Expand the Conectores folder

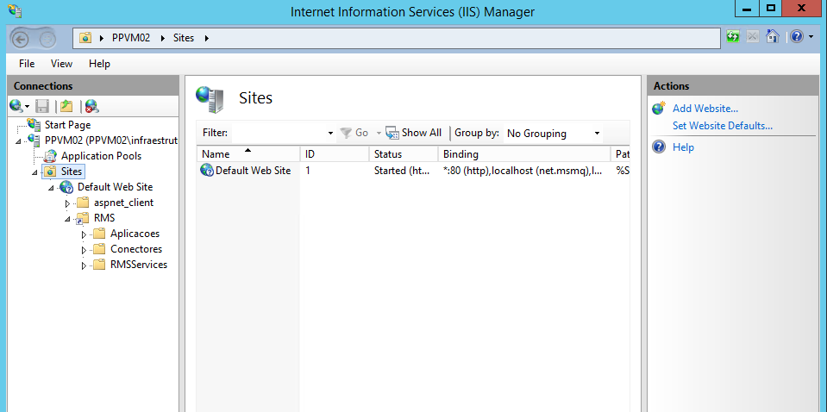click(x=85, y=250)
